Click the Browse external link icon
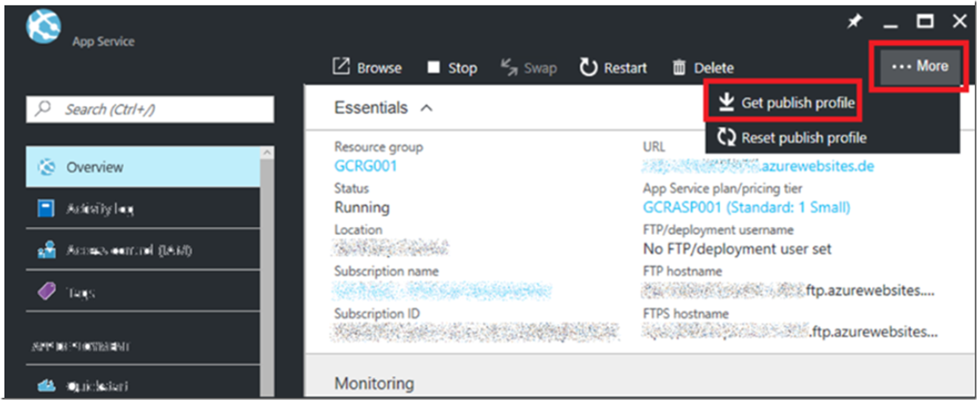This screenshot has width=977, height=400. coord(341,67)
